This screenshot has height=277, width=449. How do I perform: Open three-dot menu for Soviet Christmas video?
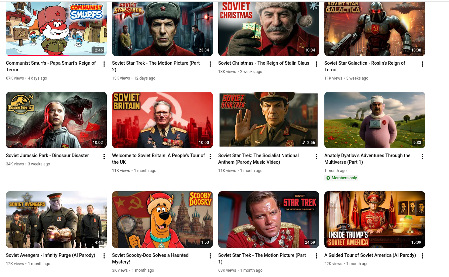[x=316, y=64]
